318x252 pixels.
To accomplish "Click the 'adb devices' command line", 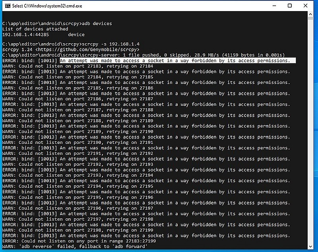I will pyautogui.click(x=57, y=24).
